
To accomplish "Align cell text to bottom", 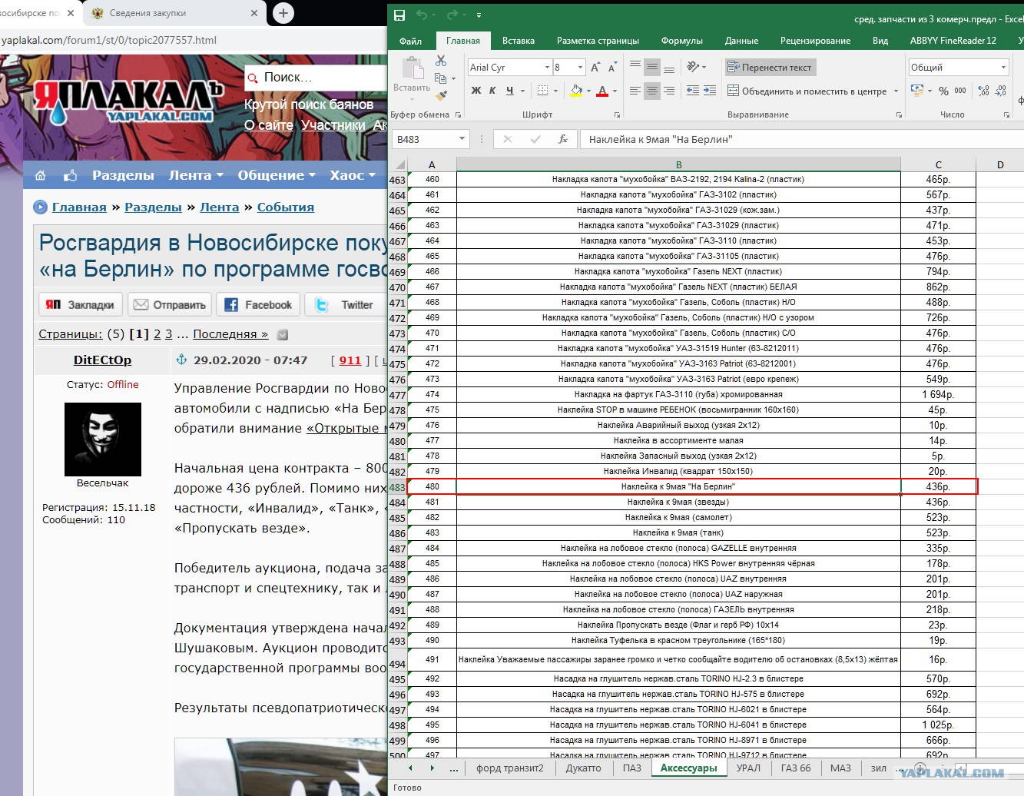I will [668, 67].
